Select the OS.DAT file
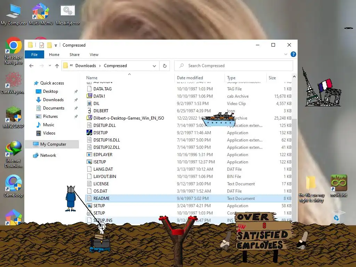Image resolution: width=356 pixels, height=267 pixels. (x=188, y=191)
